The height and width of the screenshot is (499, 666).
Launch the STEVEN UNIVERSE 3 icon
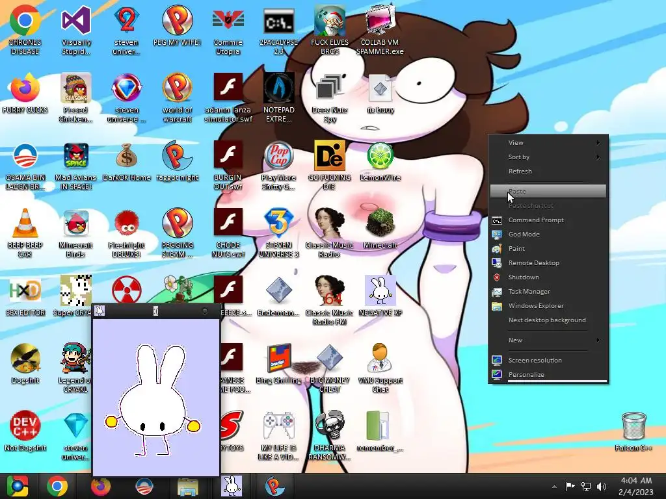click(x=278, y=224)
